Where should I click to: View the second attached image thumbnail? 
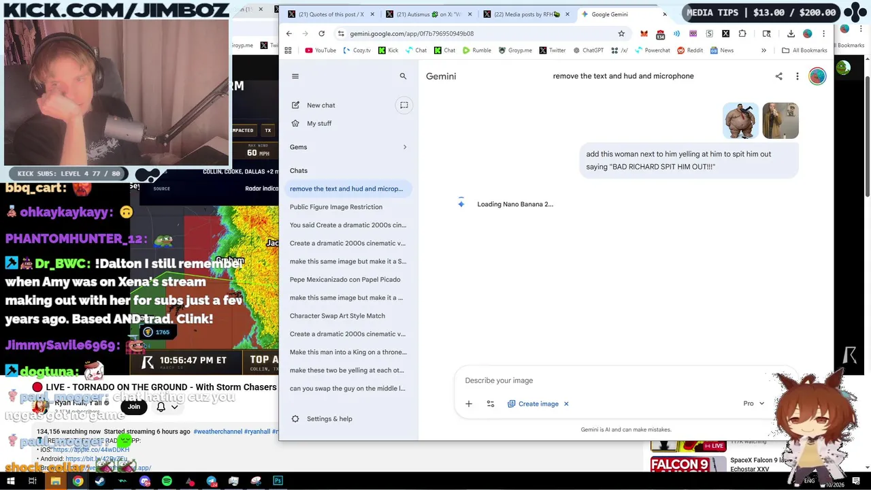[780, 120]
